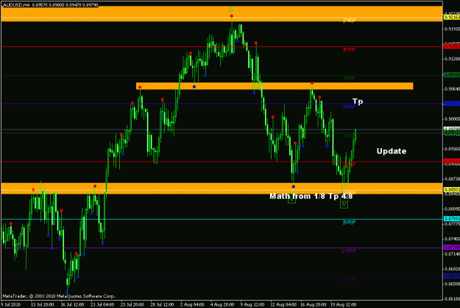
Task: Click the red price tag at 0.89111 level
Action: tap(452, 161)
